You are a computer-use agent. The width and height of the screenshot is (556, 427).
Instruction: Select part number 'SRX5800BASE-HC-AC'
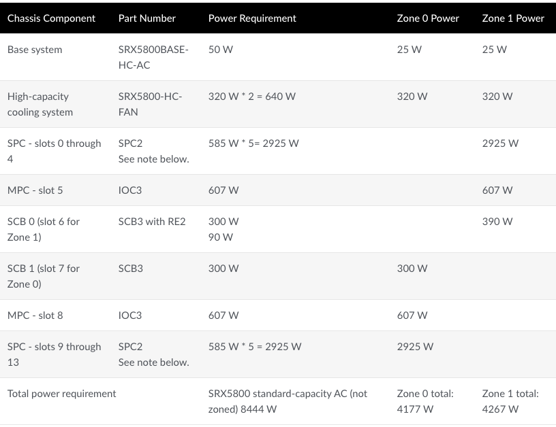pyautogui.click(x=153, y=57)
